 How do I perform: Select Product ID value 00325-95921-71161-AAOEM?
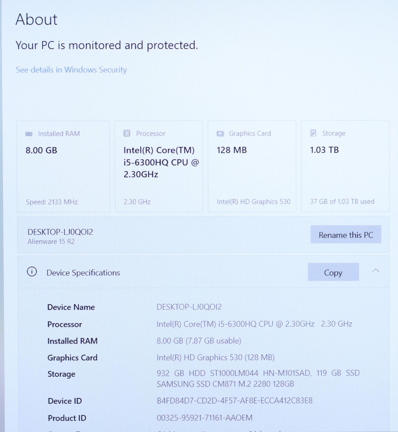tap(204, 418)
